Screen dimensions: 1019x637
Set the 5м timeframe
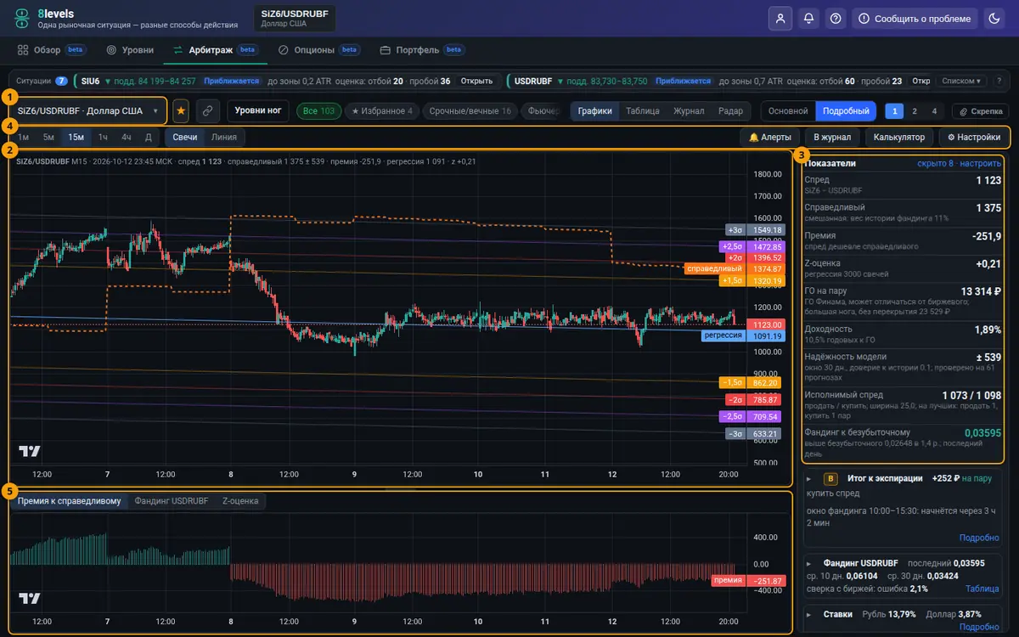coord(49,137)
